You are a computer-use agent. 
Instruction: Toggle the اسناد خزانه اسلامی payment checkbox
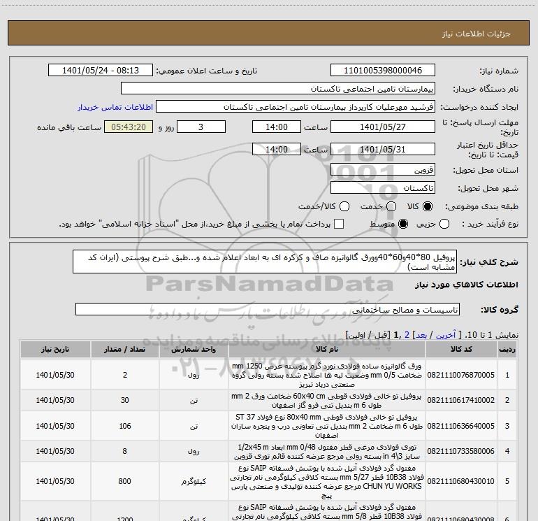(339, 224)
